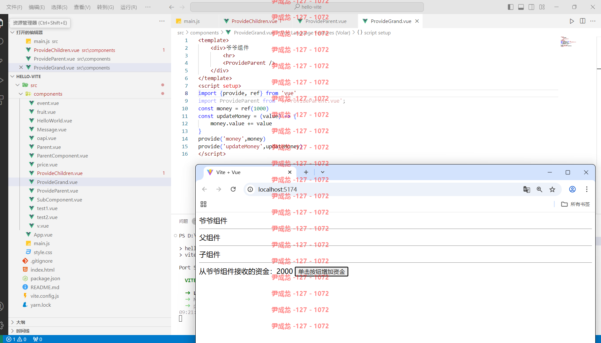This screenshot has height=343, width=601.
Task: Open the 选择(S) menu
Action: pos(59,7)
